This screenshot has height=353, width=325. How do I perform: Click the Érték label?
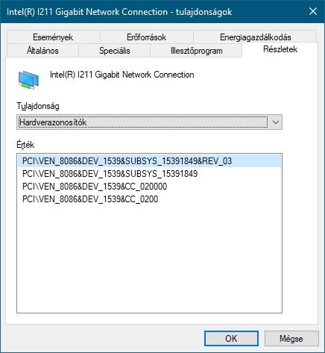click(x=25, y=145)
